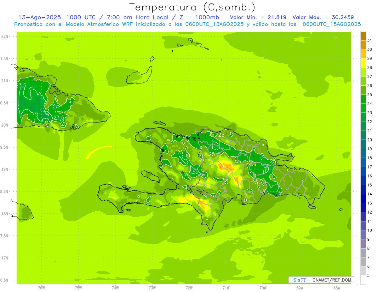Click the "8.5N" latitude axis label
The width and height of the screenshot is (378, 292).
point(5,192)
